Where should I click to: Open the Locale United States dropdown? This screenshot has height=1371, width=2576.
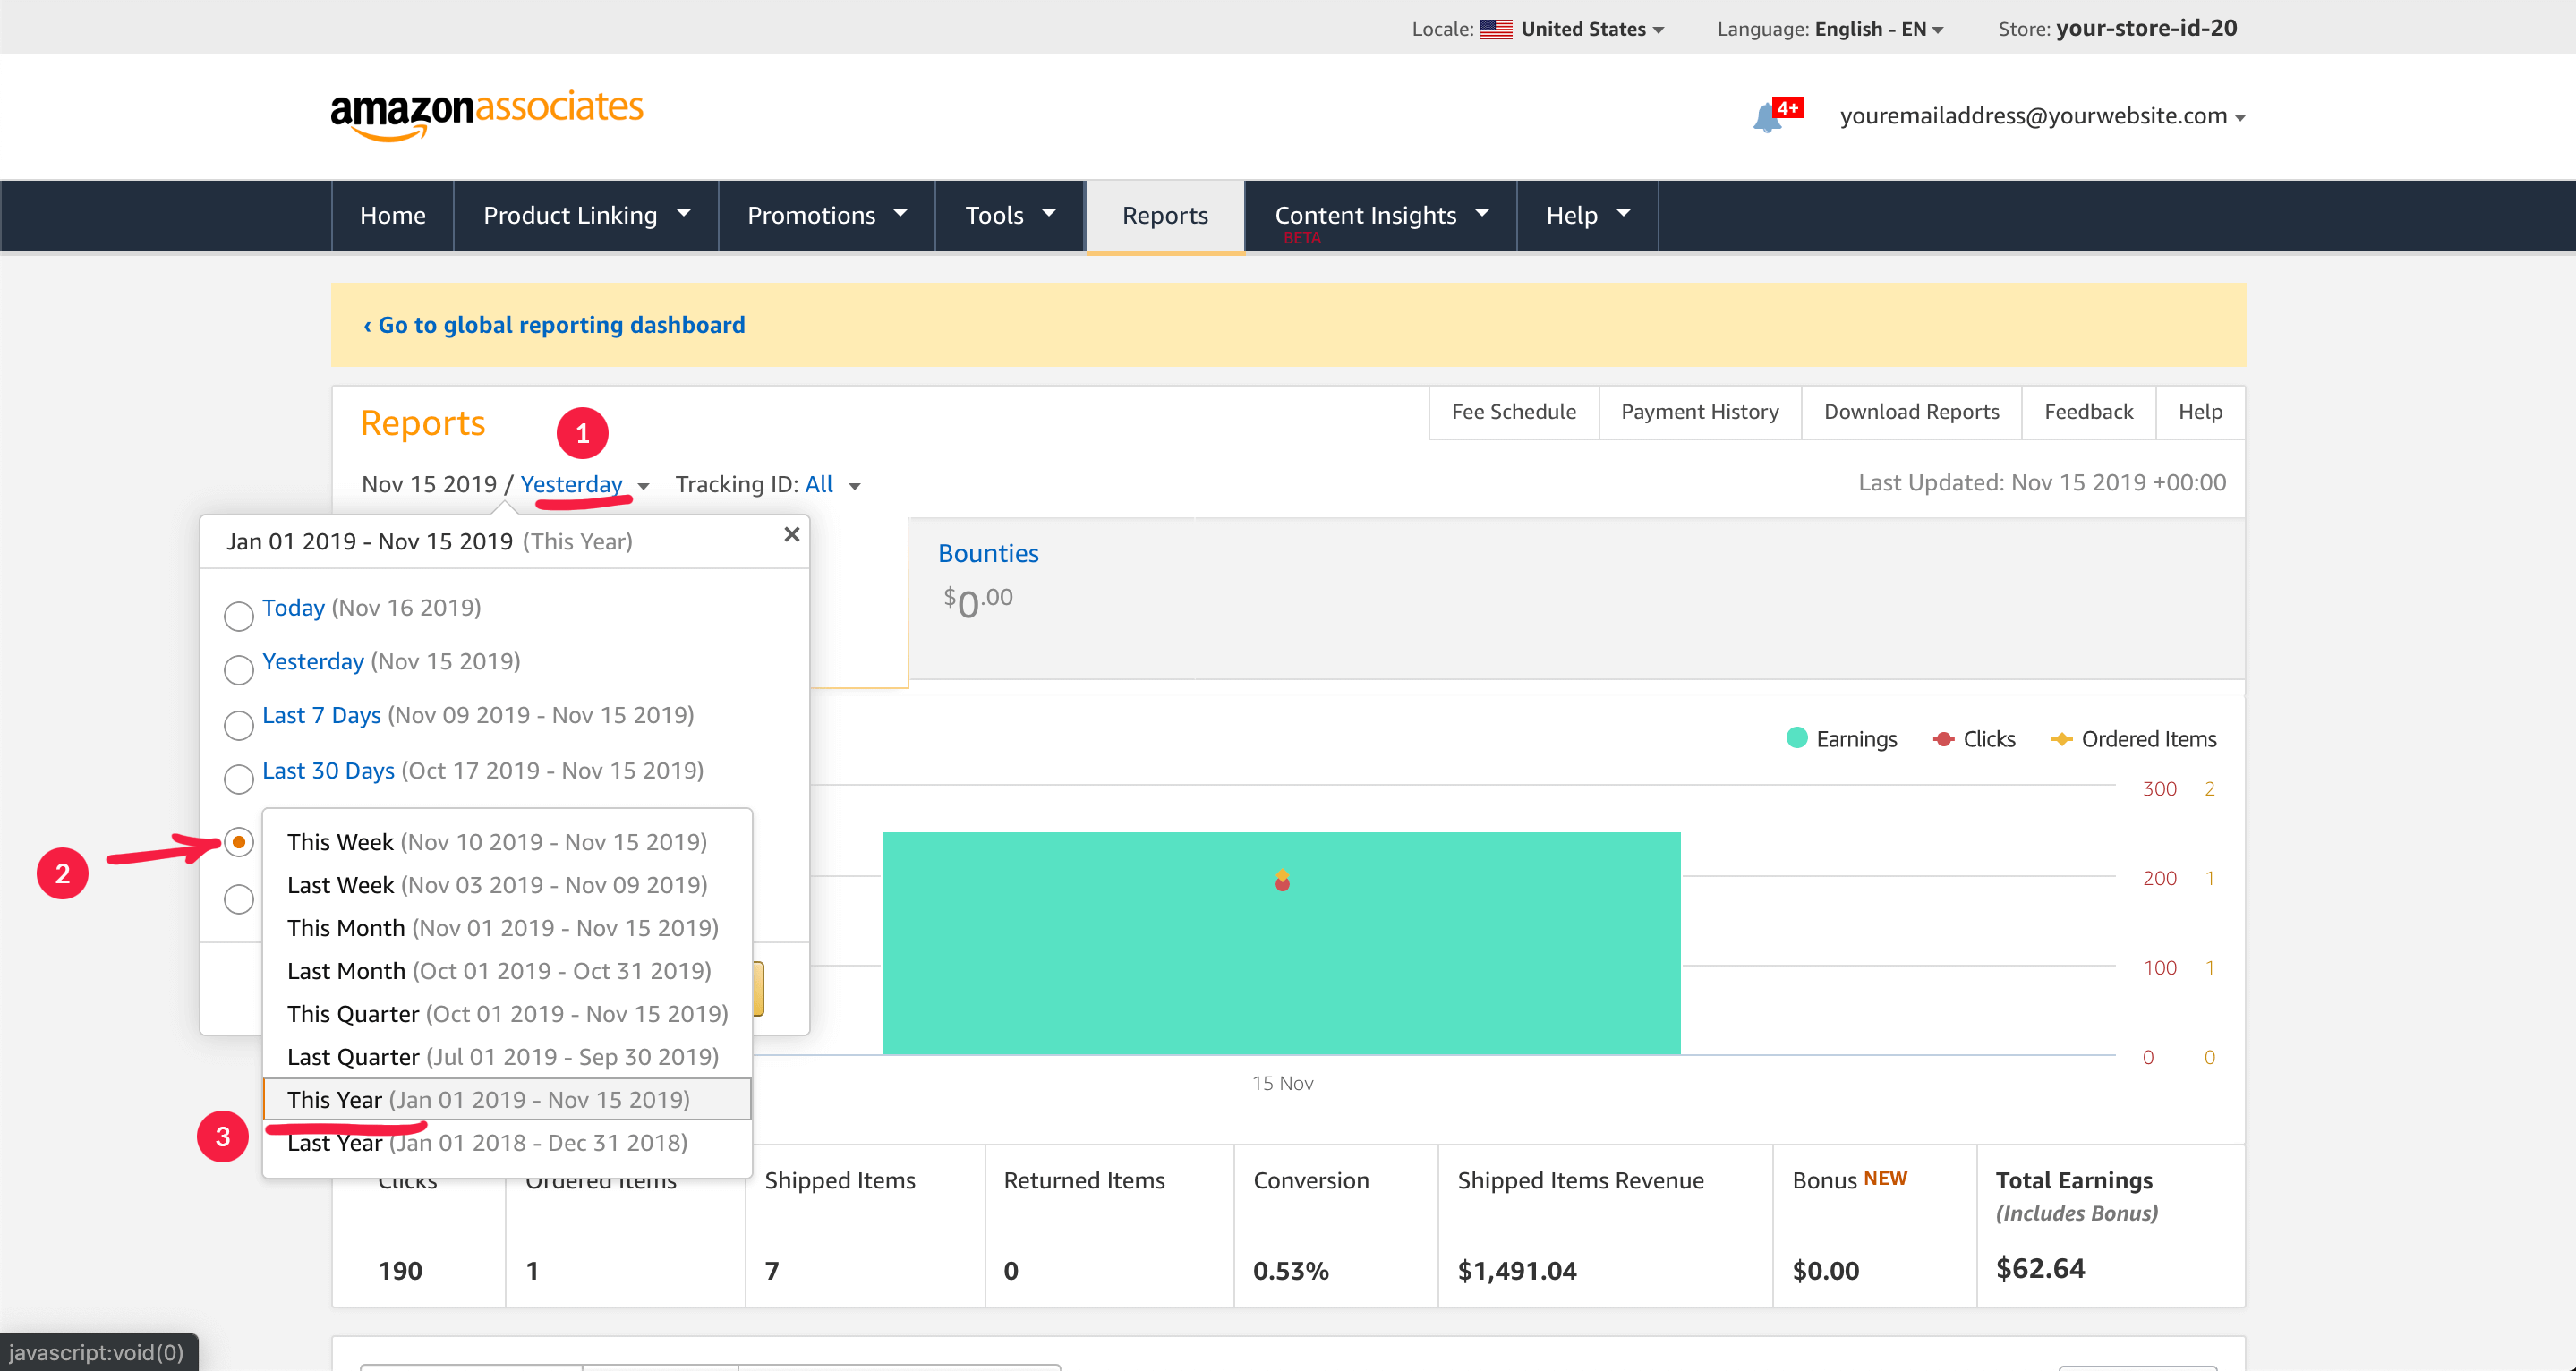[1591, 29]
